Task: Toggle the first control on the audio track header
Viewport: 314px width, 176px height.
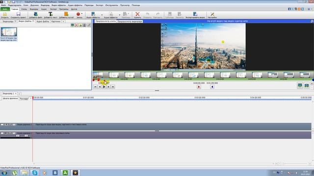Action: (x=2, y=133)
